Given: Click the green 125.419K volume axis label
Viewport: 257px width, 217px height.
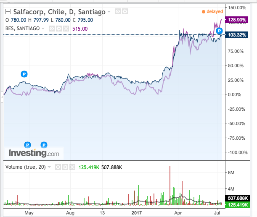Looking at the screenshot, I should (x=238, y=205).
